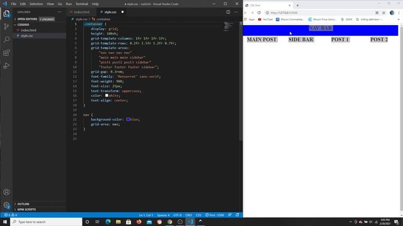
Task: Open the GDAX bookmark
Action: tap(346, 19)
